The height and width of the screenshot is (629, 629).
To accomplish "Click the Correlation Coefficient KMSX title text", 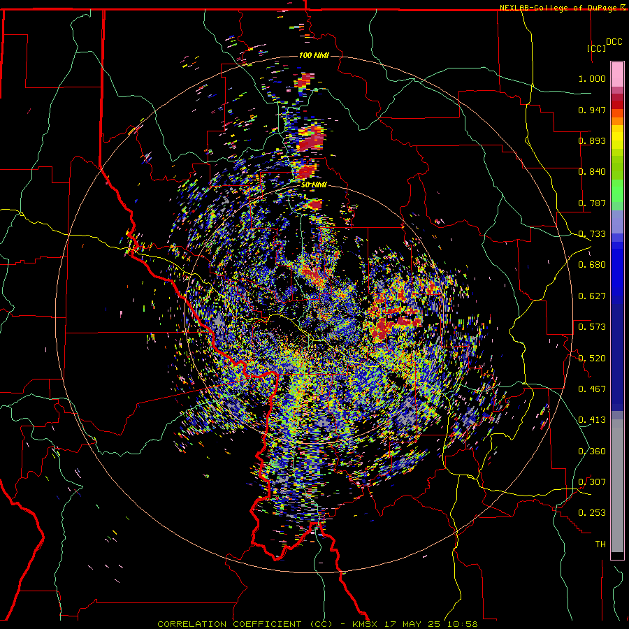I will [317, 624].
